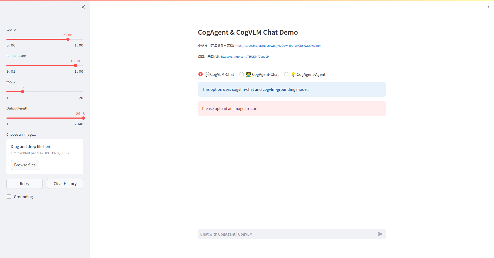Click the 'Please upload an image to start' notice

pos(292,108)
